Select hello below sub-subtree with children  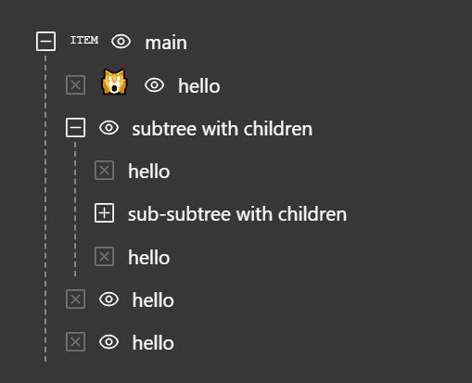pos(149,258)
